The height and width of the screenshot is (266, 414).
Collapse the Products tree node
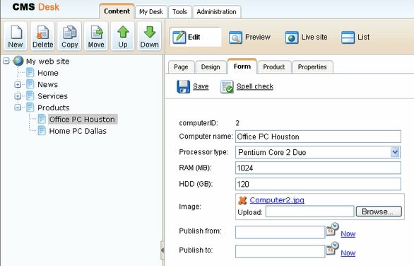(x=18, y=108)
